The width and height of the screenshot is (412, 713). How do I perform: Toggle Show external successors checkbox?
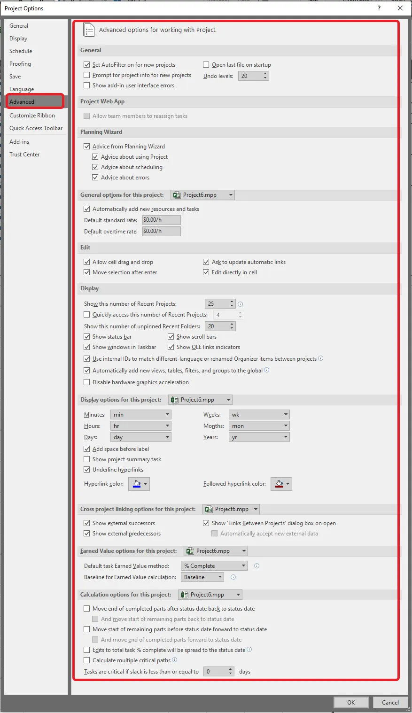tap(86, 523)
